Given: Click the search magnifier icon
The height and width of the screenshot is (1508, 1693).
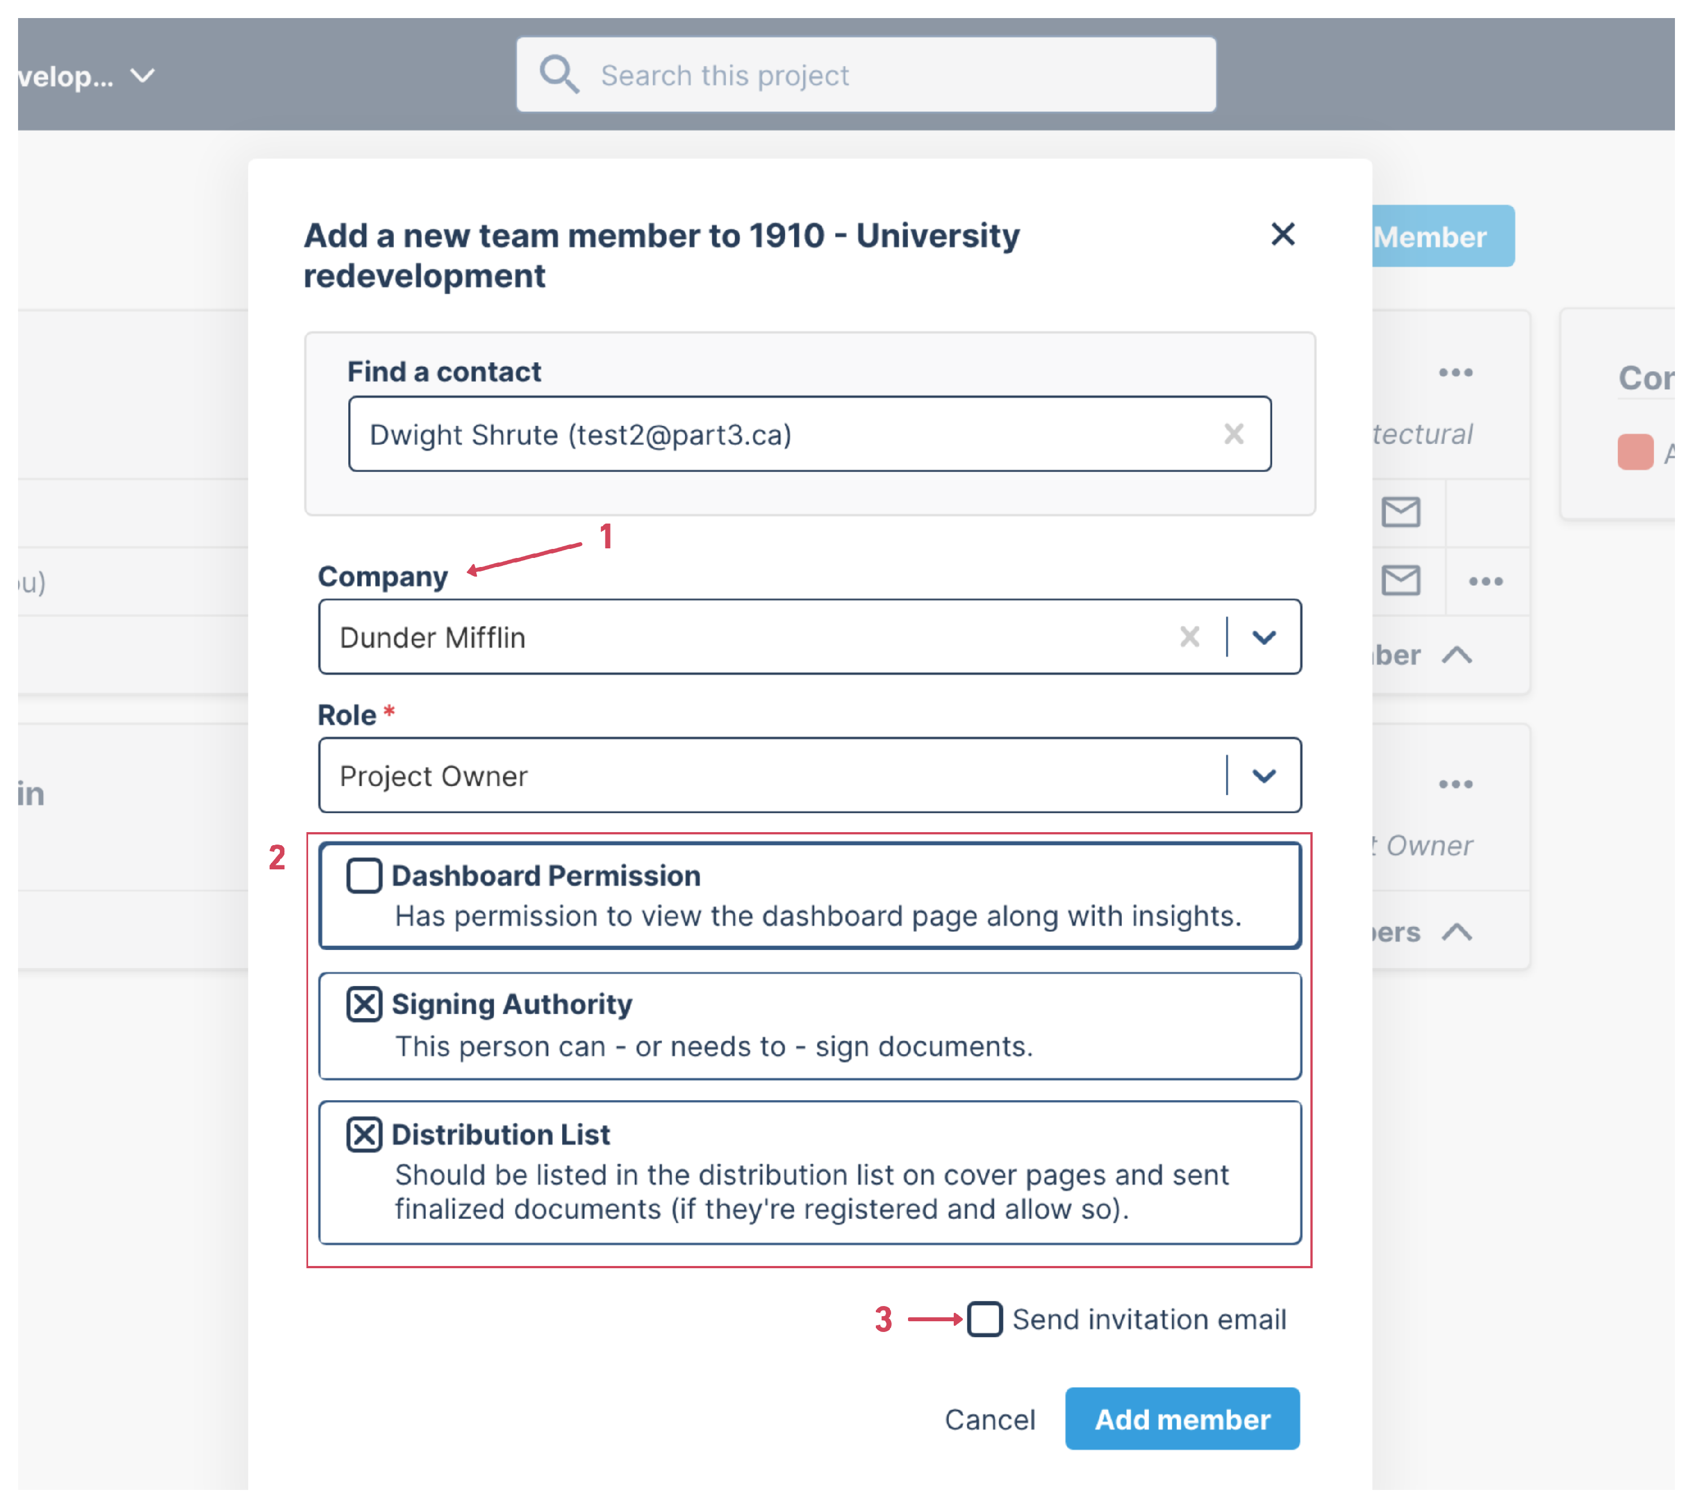Looking at the screenshot, I should pyautogui.click(x=559, y=74).
